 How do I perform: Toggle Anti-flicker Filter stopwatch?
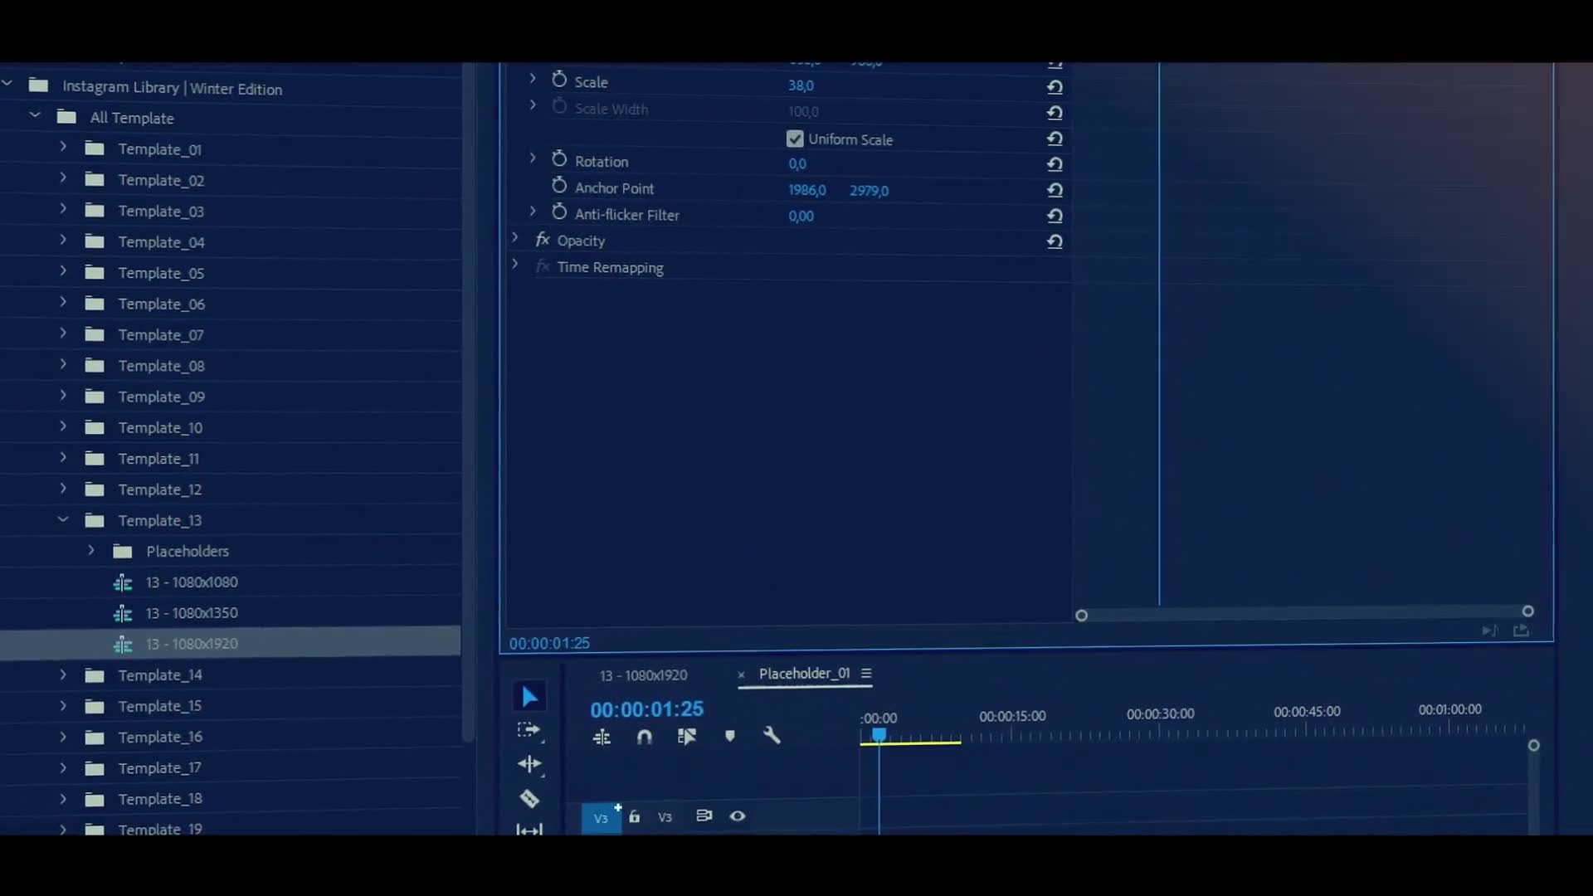(559, 212)
